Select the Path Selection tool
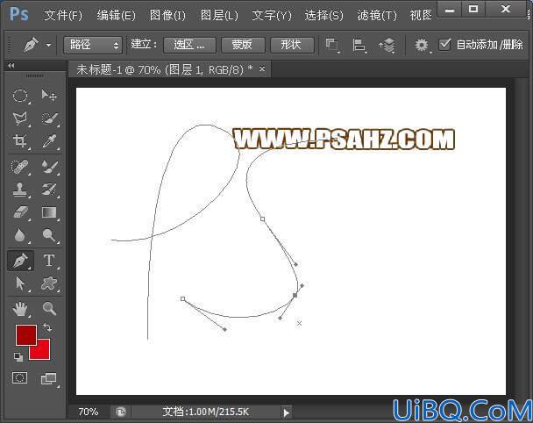Image resolution: width=533 pixels, height=423 pixels. (20, 283)
